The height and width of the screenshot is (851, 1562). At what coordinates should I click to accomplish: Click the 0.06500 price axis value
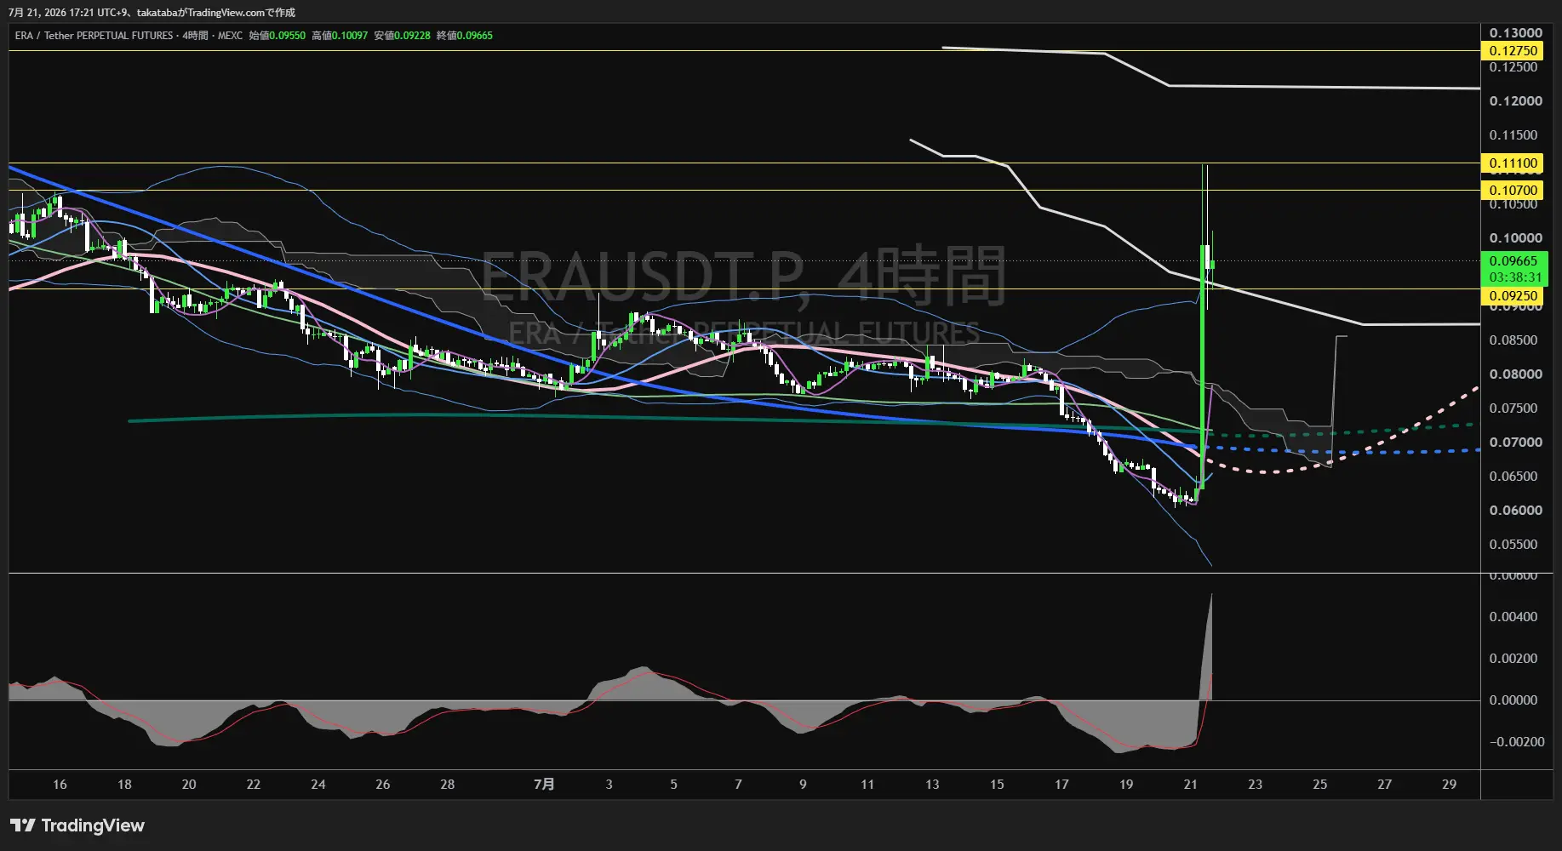tap(1513, 477)
